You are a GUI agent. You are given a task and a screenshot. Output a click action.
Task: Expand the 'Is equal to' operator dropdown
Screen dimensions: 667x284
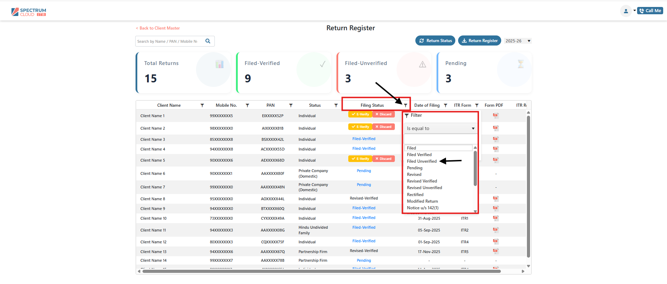[440, 129]
